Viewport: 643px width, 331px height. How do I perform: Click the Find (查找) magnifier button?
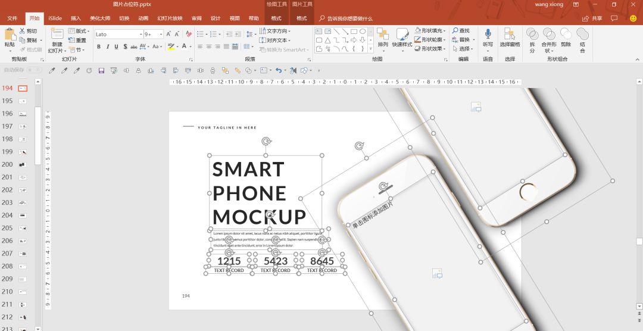461,31
